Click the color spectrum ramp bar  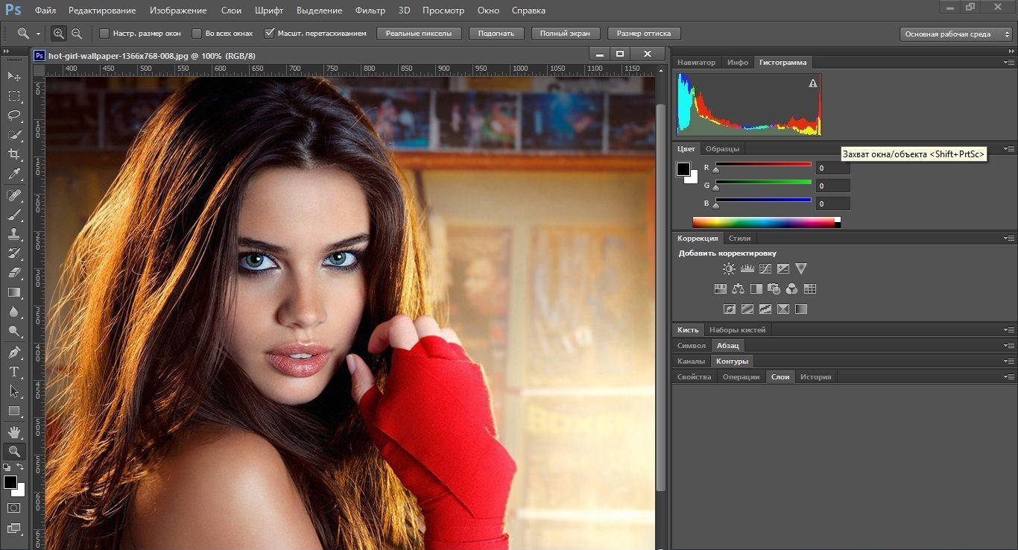(763, 222)
